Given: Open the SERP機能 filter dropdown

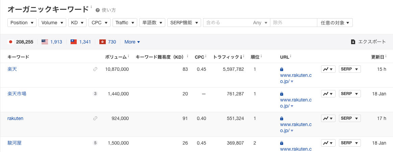Looking at the screenshot, I should pos(184,23).
